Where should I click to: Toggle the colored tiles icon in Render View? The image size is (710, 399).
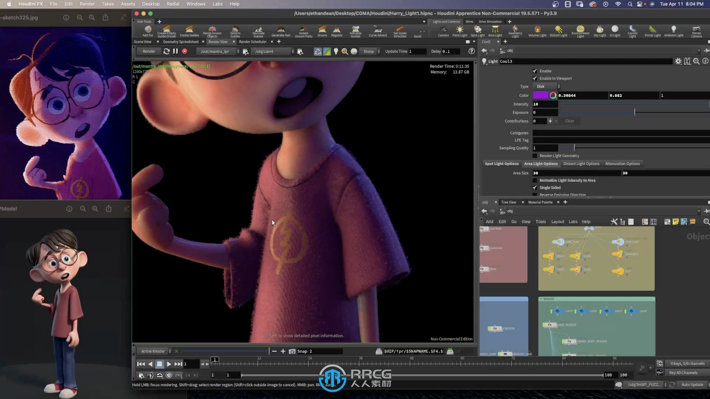coord(327,51)
